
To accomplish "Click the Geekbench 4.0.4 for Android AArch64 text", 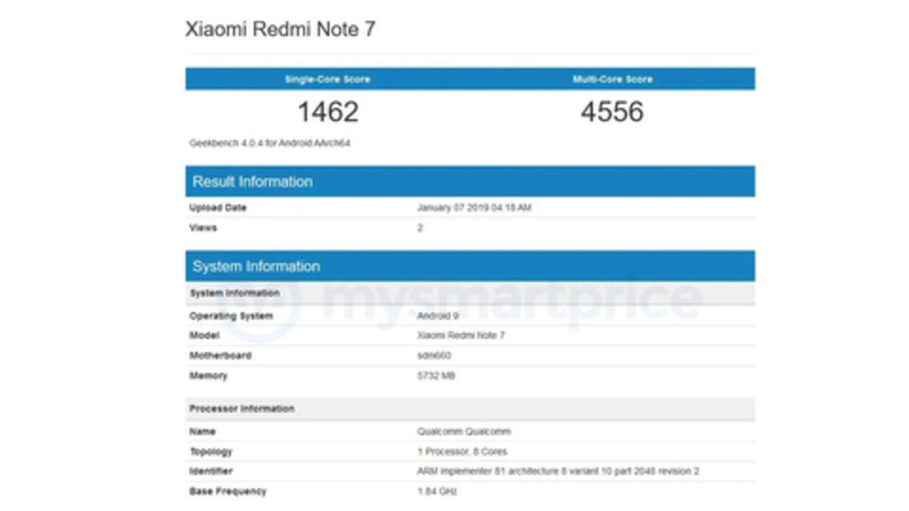I will pos(270,143).
